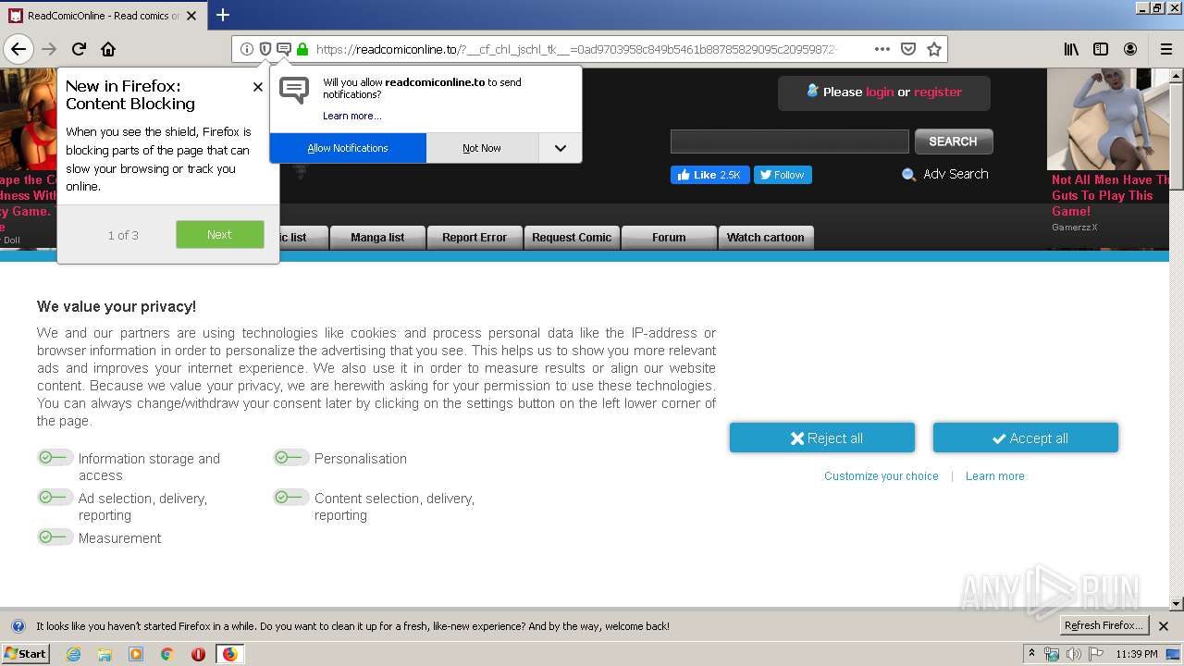Screen dimensions: 1184x666
Task: Save page to Pocket icon
Action: 908,49
